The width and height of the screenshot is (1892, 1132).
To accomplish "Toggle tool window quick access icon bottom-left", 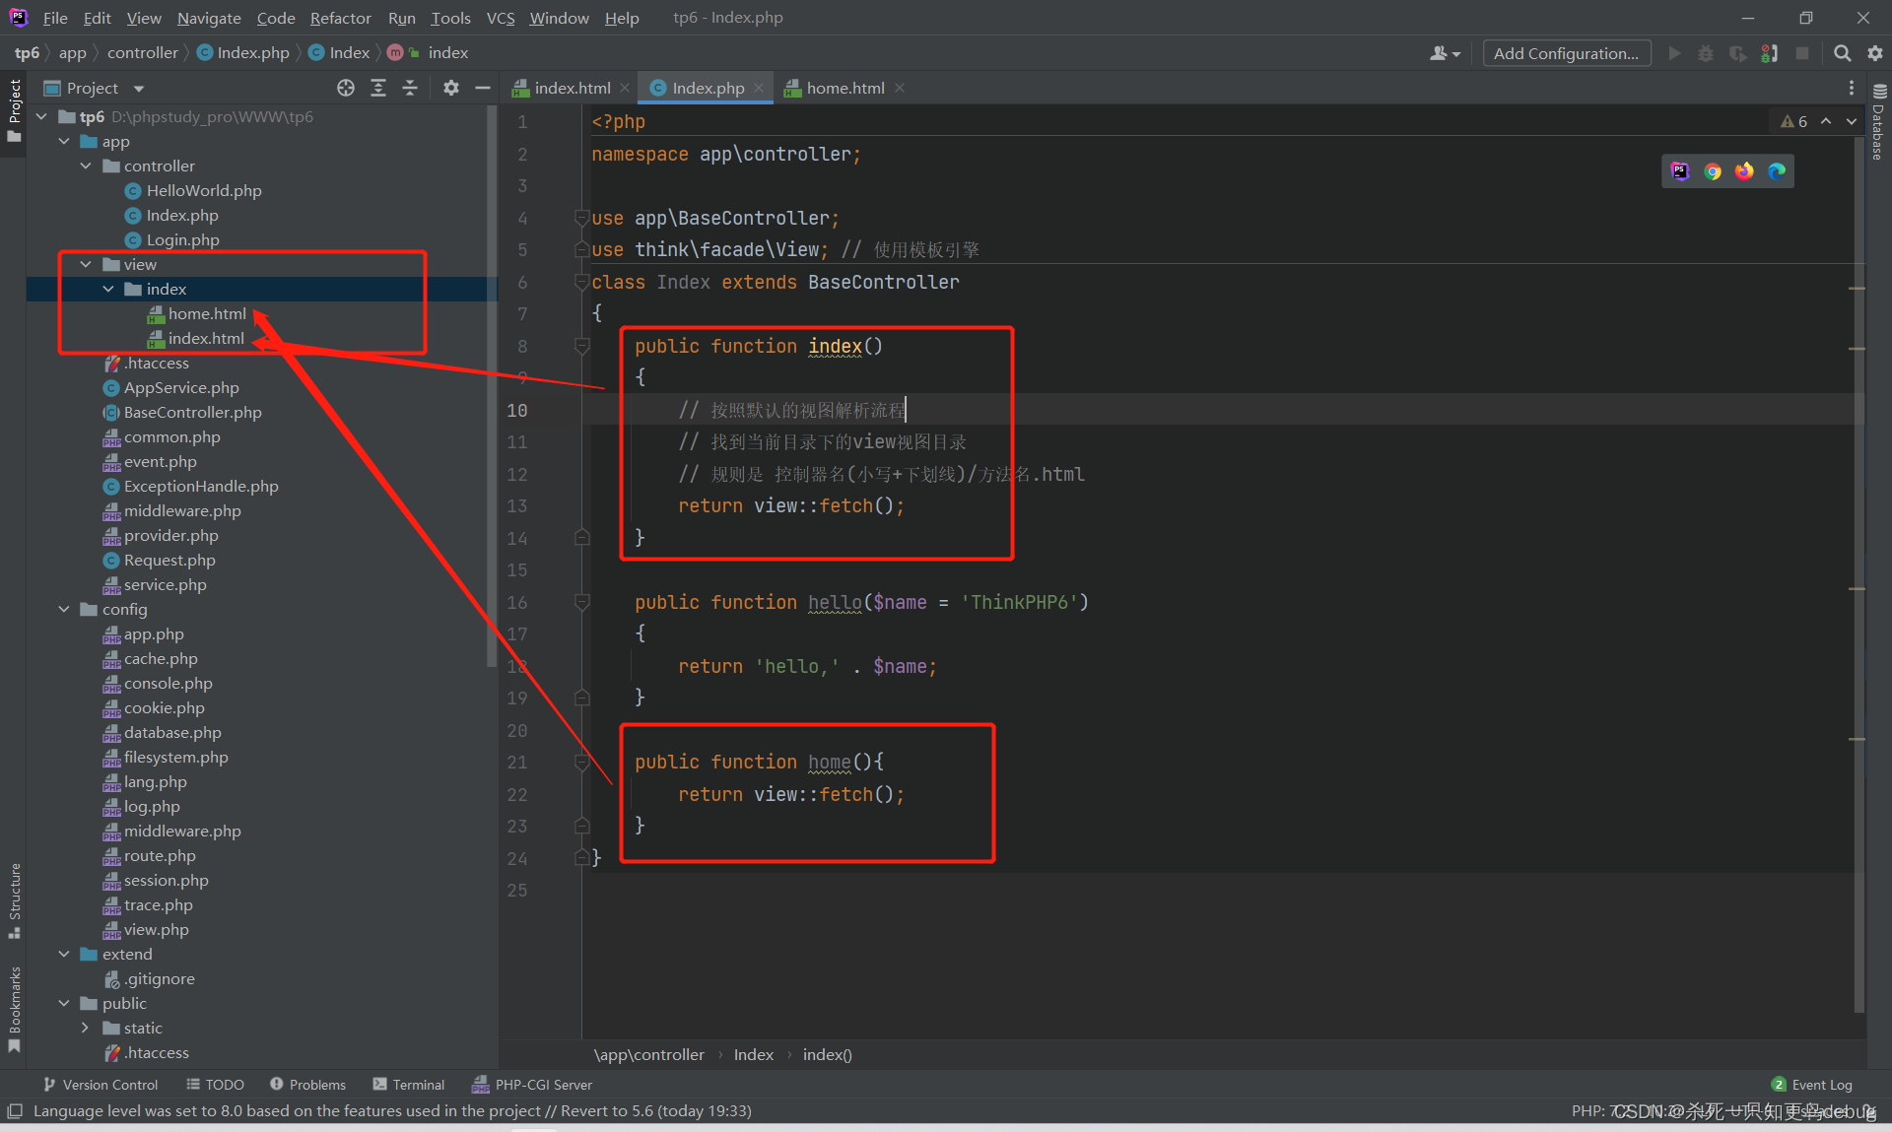I will 14,1111.
